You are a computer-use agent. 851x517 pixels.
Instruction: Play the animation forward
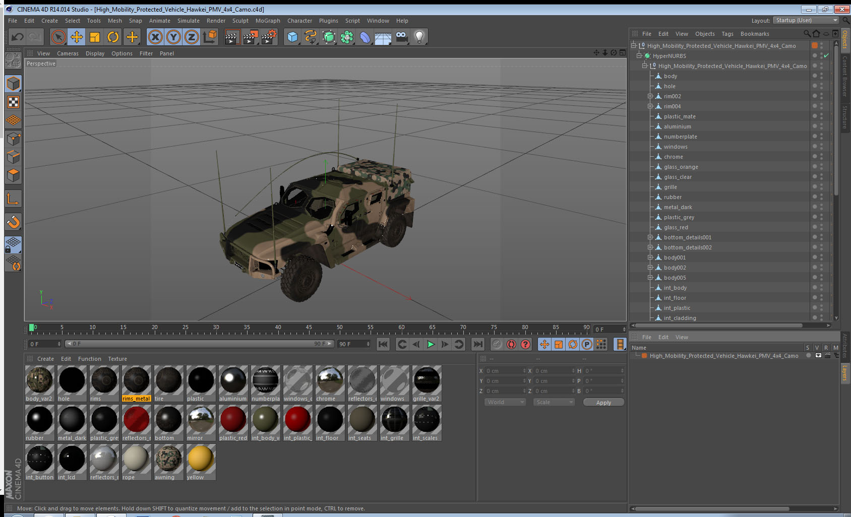[x=431, y=344]
